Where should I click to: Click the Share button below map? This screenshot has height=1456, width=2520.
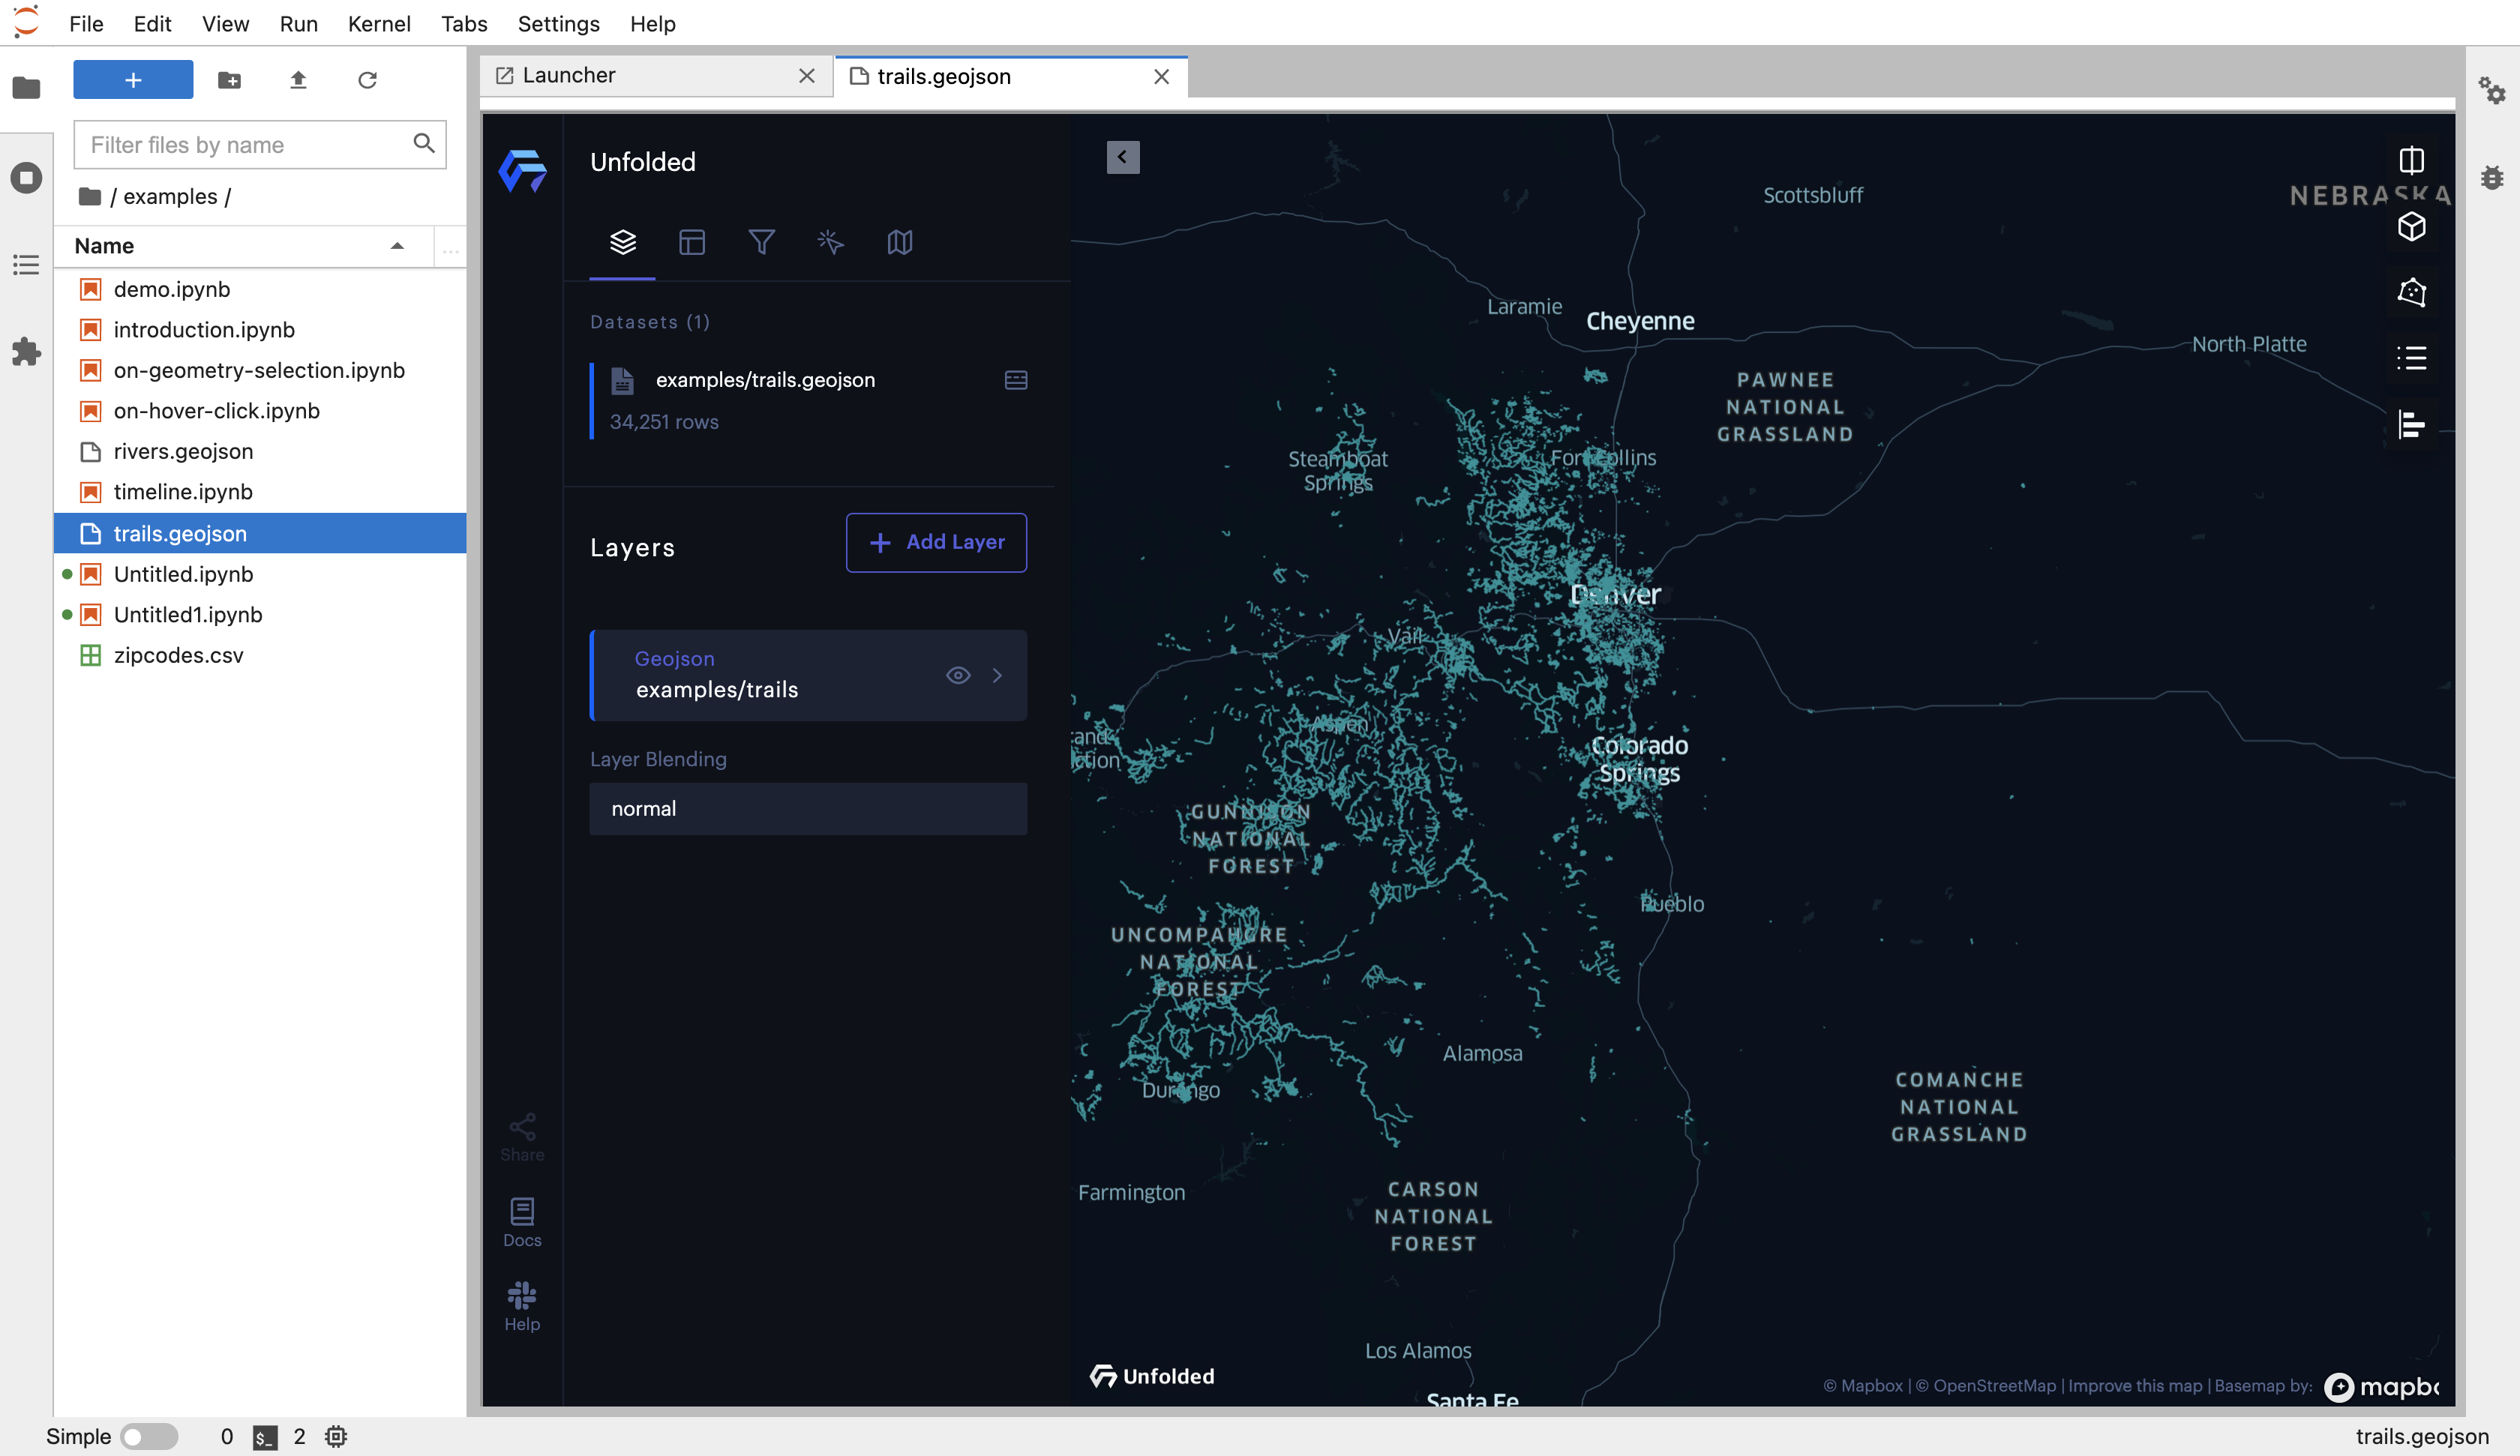[x=523, y=1135]
